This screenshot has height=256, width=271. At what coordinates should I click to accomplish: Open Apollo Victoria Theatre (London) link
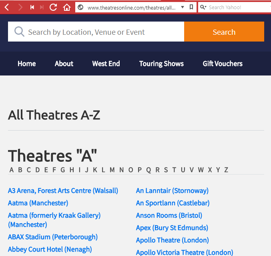point(185,252)
